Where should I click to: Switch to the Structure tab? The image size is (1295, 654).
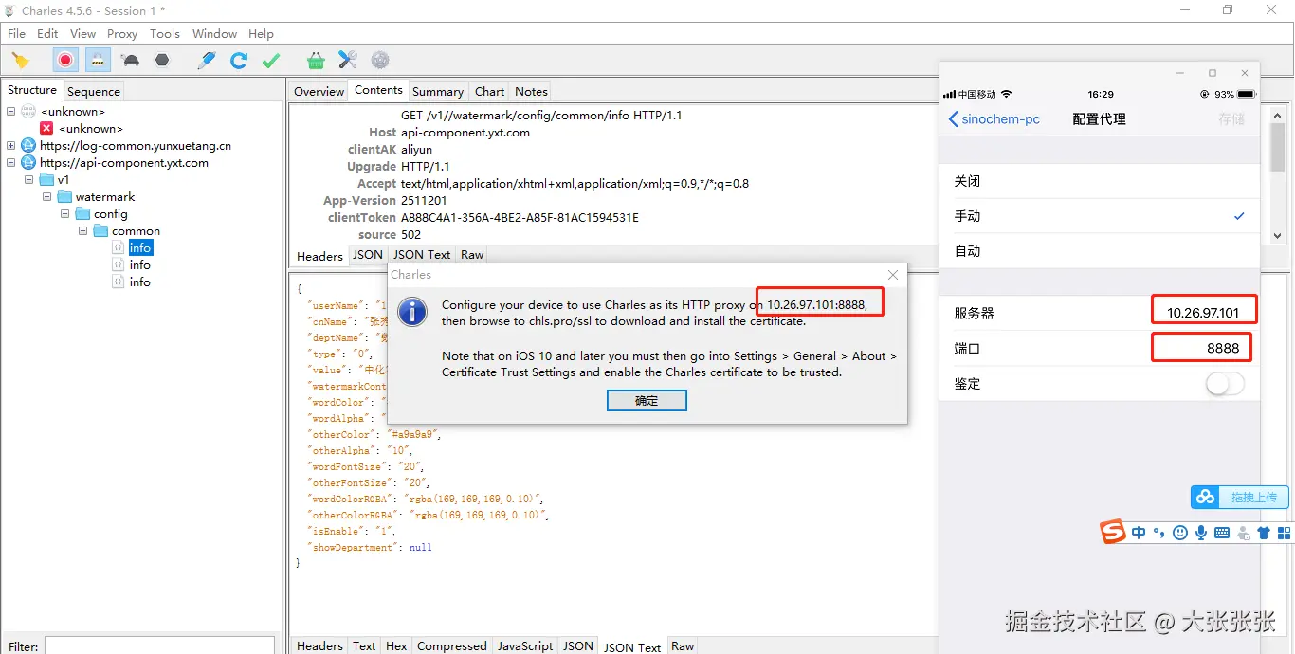[32, 90]
